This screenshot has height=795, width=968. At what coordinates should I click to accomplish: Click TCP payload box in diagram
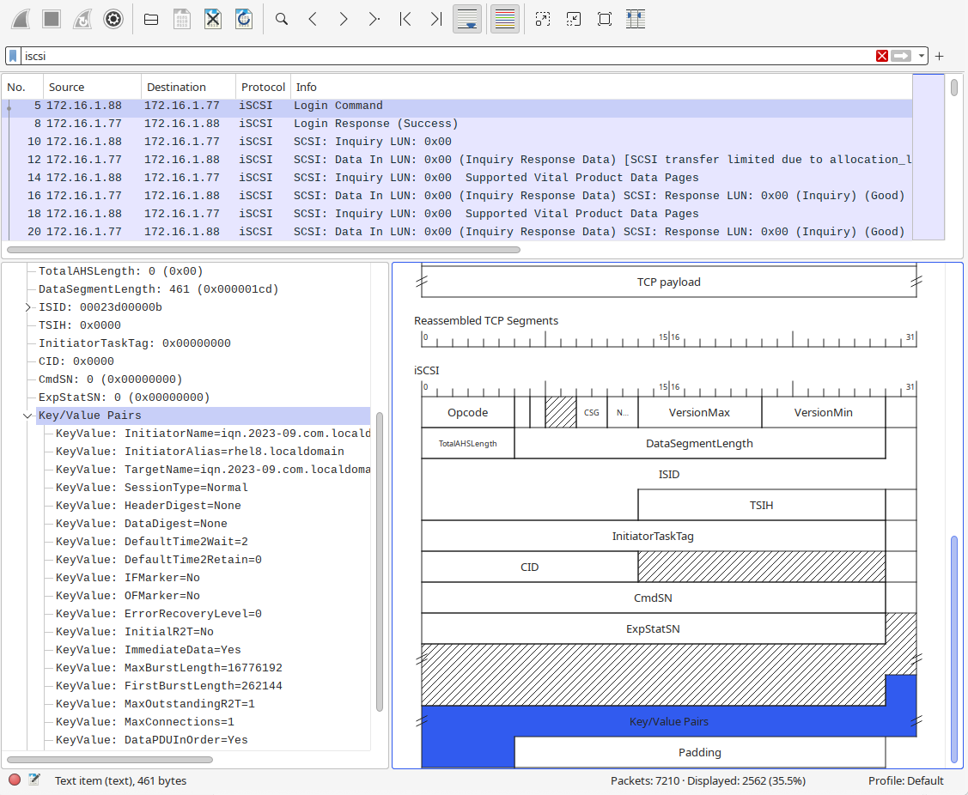668,282
